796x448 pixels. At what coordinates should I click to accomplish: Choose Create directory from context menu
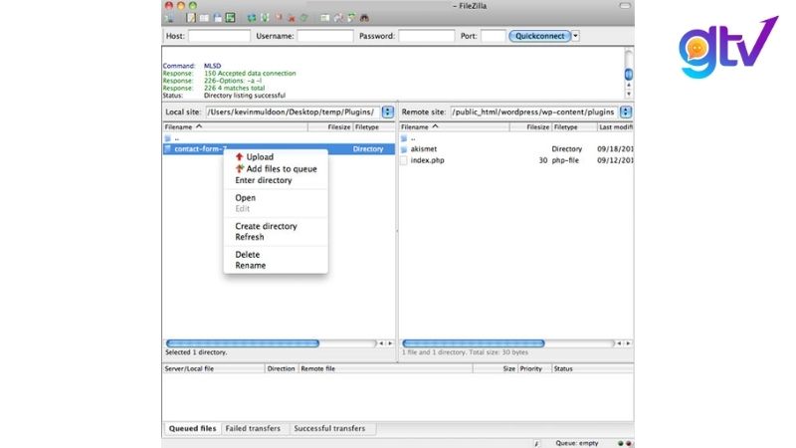click(266, 226)
